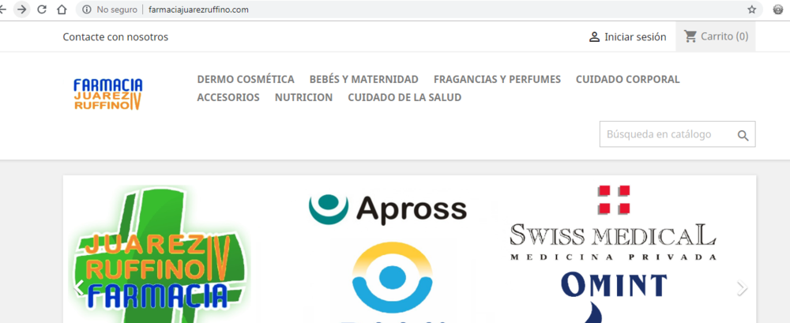Focus the Búsqueda en catálogo field
The image size is (790, 323).
(x=677, y=134)
